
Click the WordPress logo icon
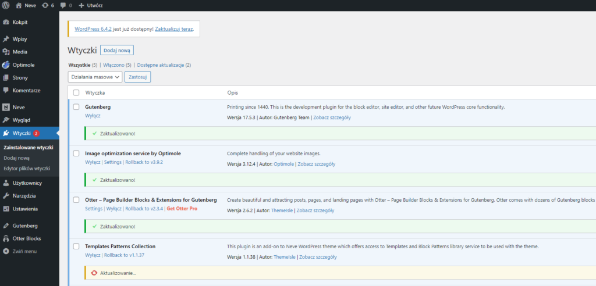pyautogui.click(x=5, y=5)
